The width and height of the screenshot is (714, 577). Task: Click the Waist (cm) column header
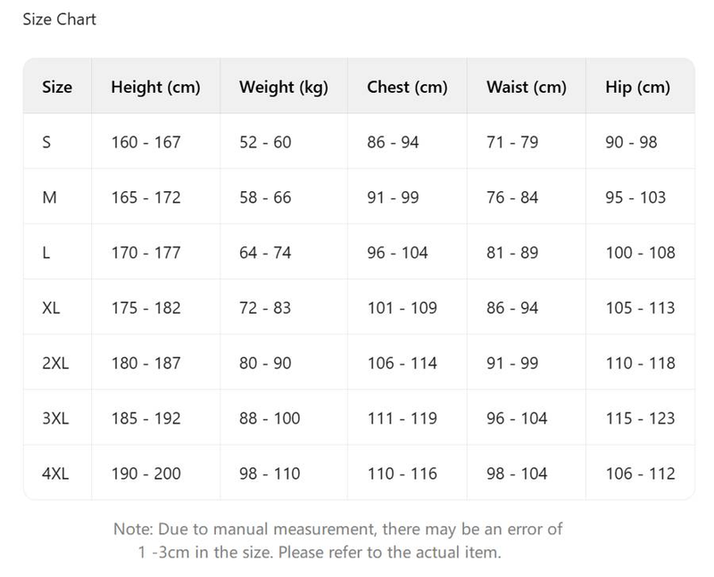pos(527,88)
